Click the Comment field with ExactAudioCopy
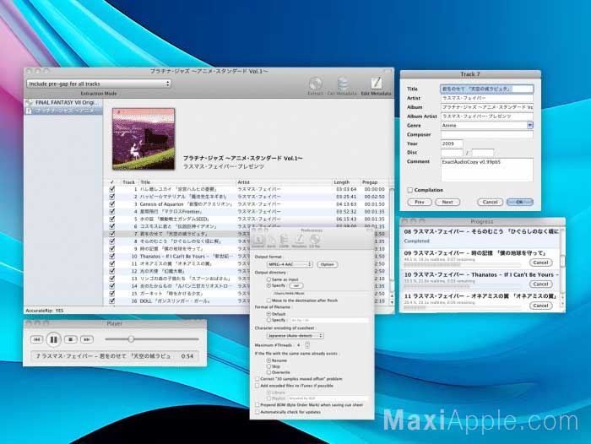This screenshot has width=591, height=444. pos(487,170)
